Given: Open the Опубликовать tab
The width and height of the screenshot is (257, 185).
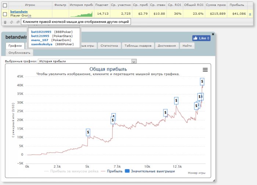Looking at the screenshot, I should pos(19,53).
